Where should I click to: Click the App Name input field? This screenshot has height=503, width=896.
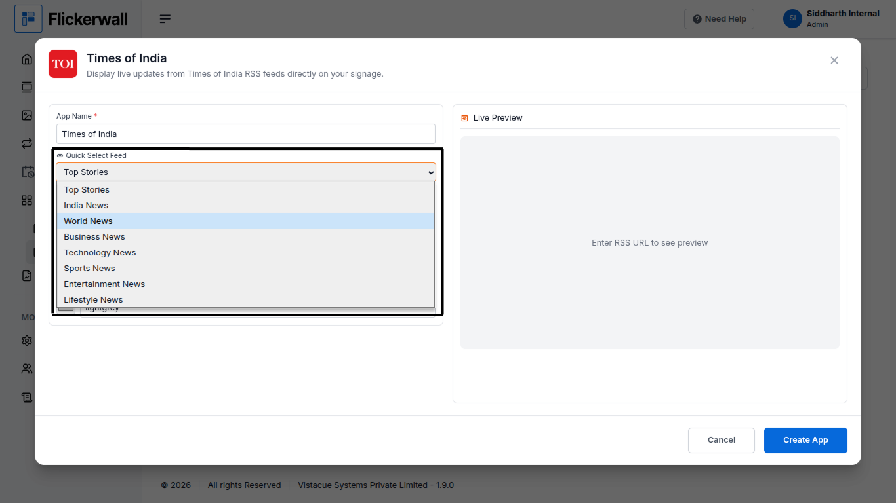point(246,134)
